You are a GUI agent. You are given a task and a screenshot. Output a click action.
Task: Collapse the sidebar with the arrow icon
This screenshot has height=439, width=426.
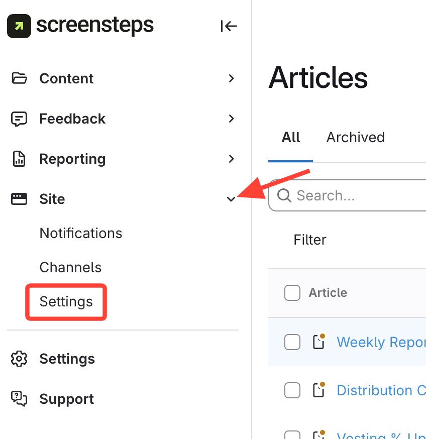(229, 26)
